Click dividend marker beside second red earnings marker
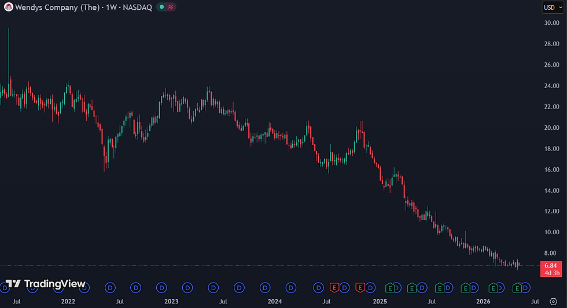This screenshot has width=567, height=308. click(x=370, y=288)
